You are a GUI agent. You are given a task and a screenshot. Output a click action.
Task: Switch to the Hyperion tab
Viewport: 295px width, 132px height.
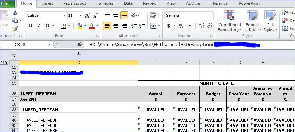click(x=220, y=3)
